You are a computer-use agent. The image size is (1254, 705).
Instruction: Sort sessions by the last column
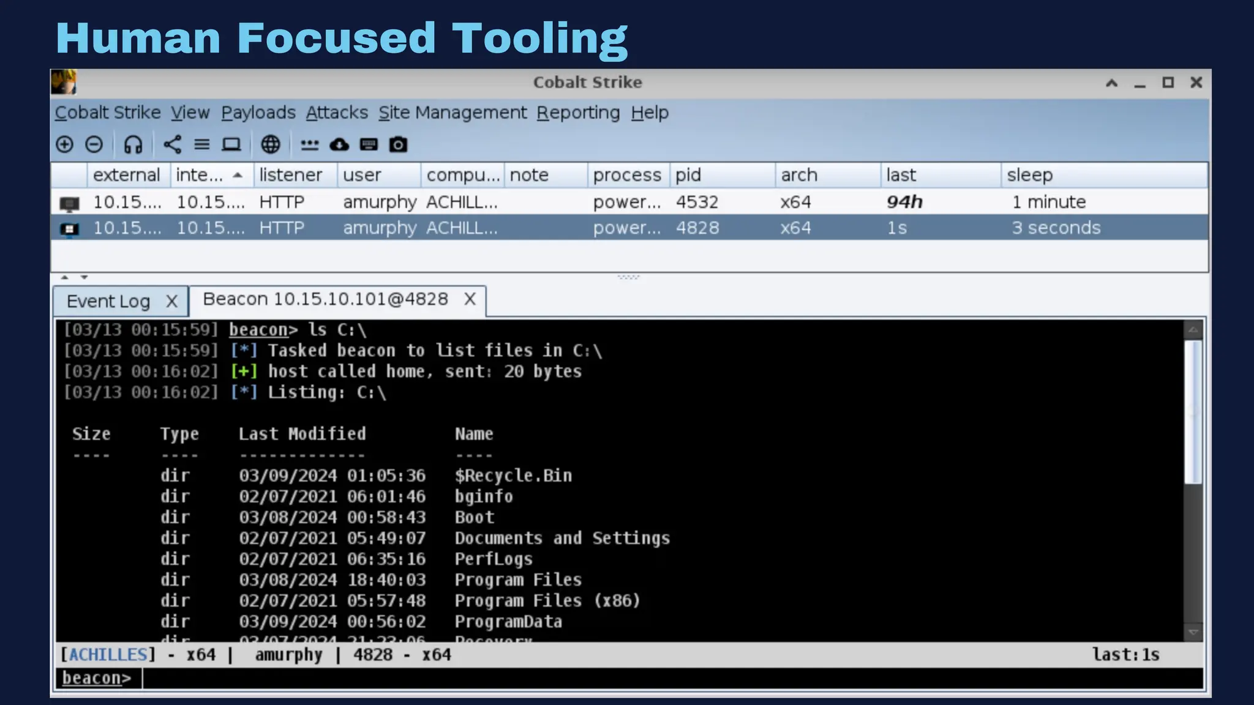[x=941, y=175]
